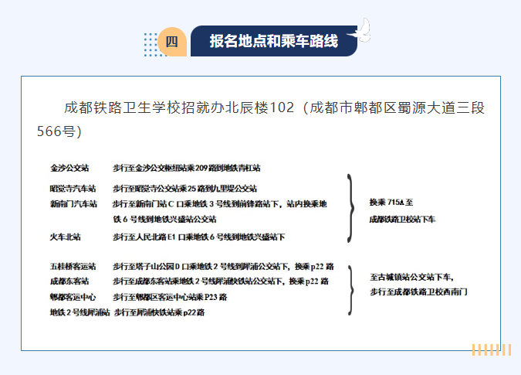Click the orange vertical stripes decoration
This screenshot has height=375, width=521.
coord(492,349)
